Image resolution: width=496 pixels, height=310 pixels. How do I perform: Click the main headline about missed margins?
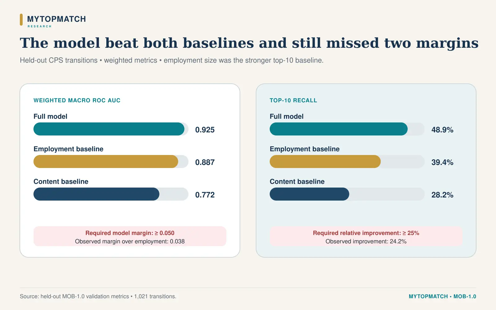pyautogui.click(x=249, y=43)
